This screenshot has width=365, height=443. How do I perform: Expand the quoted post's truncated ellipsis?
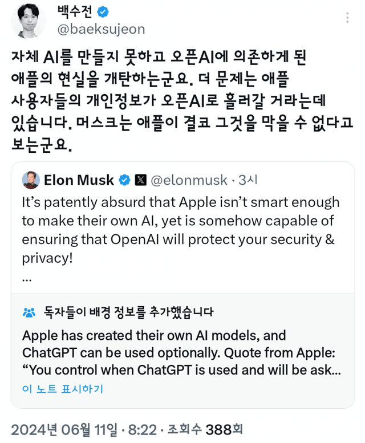coord(26,279)
